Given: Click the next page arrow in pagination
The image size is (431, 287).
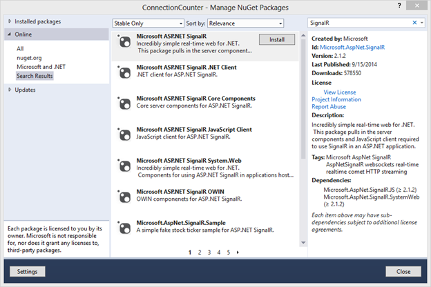Looking at the screenshot, I should pyautogui.click(x=238, y=253).
